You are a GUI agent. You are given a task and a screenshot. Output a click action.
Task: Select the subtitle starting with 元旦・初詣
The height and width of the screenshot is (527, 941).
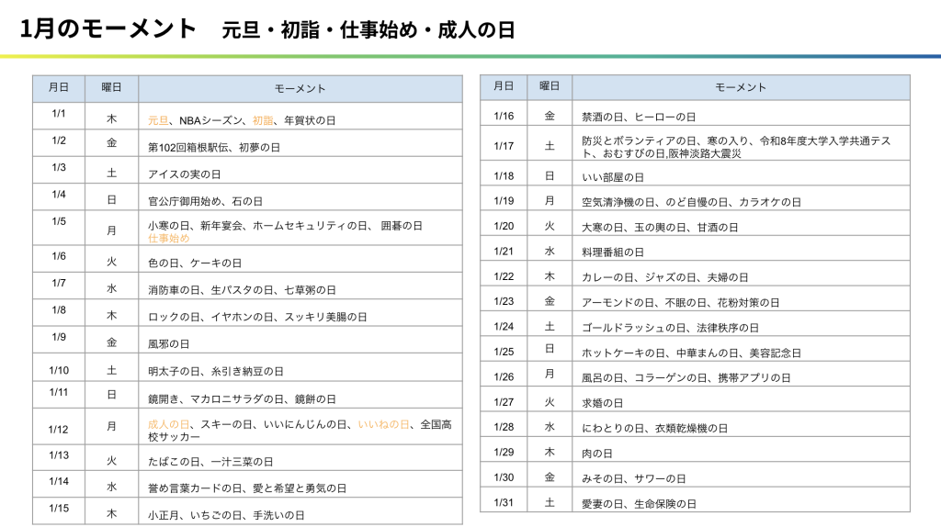tap(368, 30)
